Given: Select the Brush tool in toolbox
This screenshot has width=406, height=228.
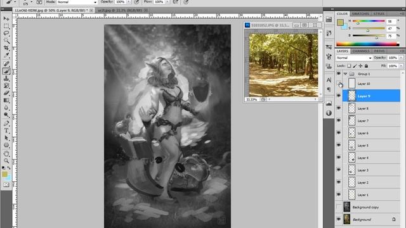Looking at the screenshot, I should click(6, 71).
